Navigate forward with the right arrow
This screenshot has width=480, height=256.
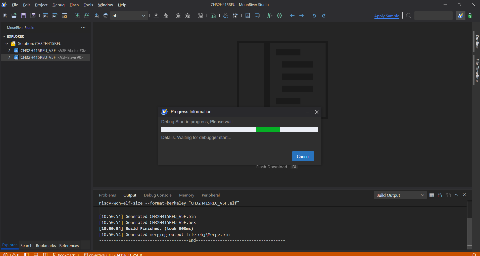(x=302, y=16)
